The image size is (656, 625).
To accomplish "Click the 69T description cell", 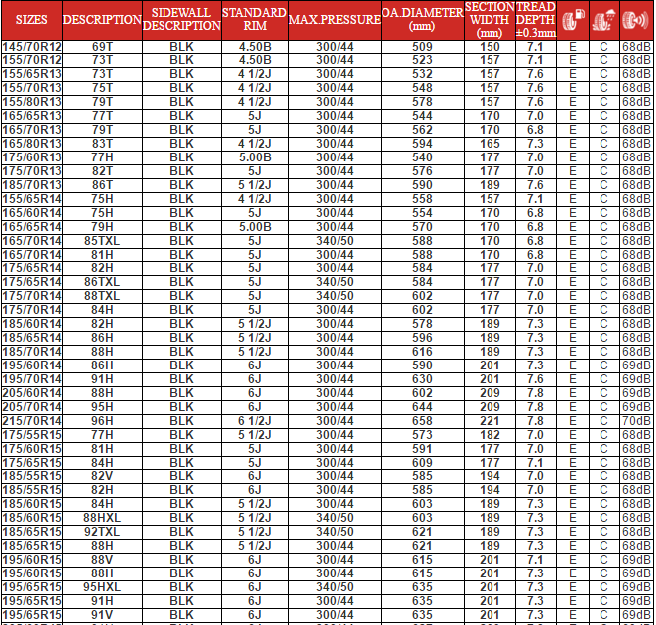I will tap(102, 47).
